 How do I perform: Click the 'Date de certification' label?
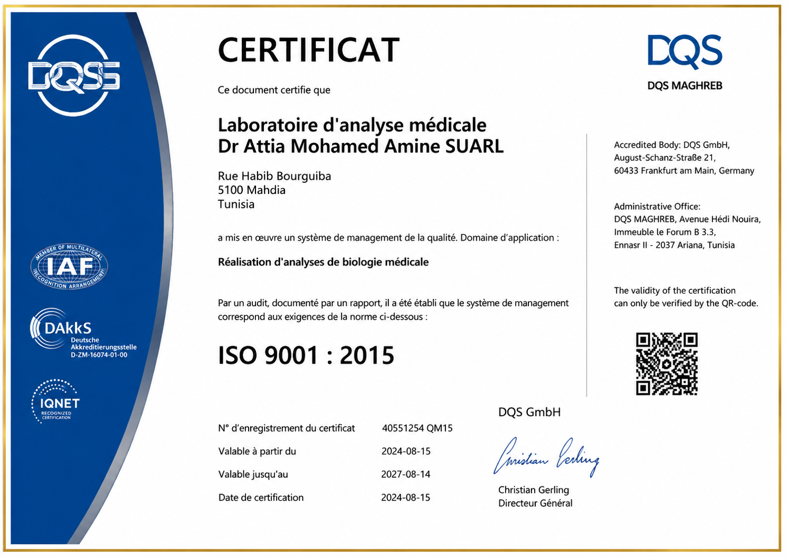click(x=261, y=498)
